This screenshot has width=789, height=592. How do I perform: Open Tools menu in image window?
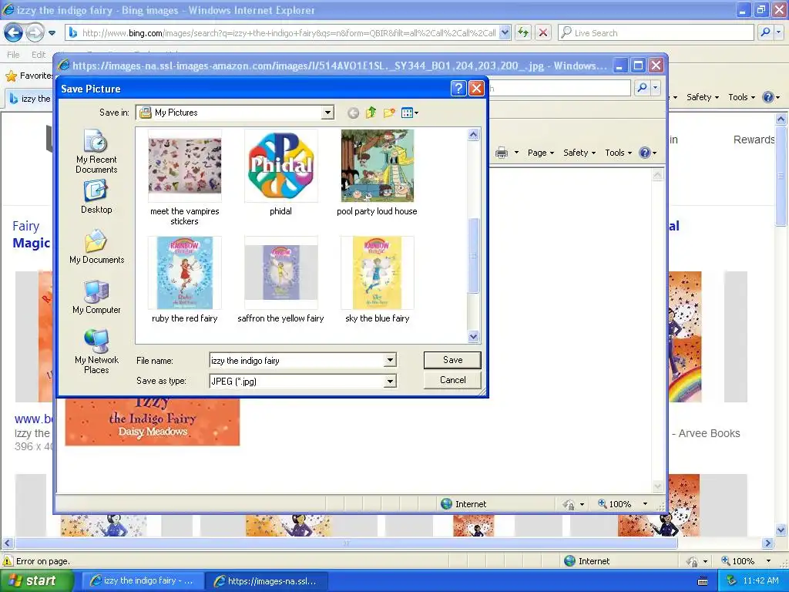coord(618,153)
